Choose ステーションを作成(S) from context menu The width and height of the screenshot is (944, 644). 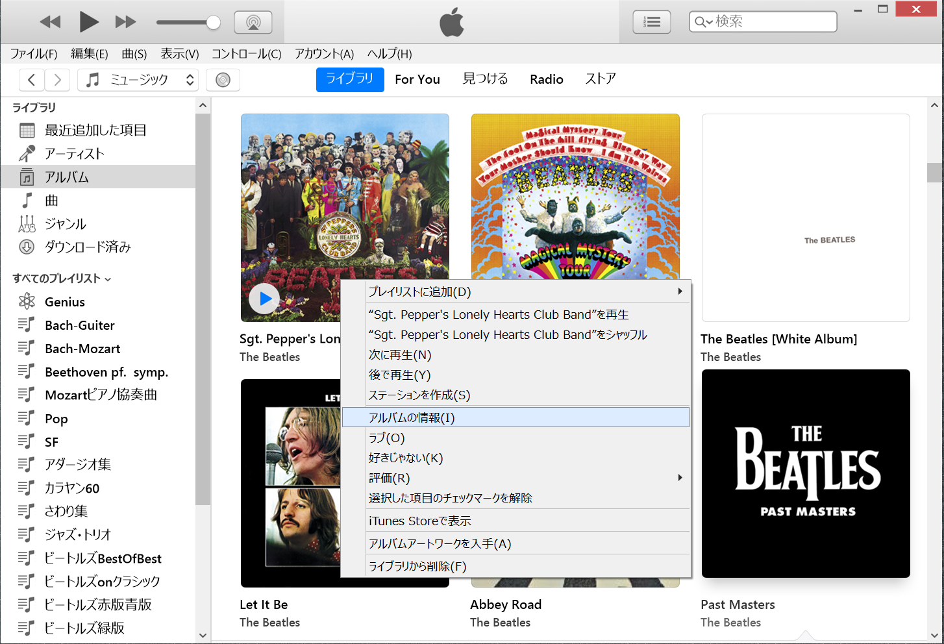click(515, 395)
